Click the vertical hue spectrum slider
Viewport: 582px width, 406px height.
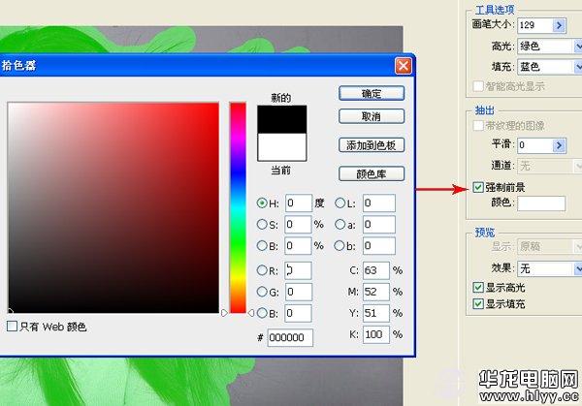coord(238,207)
